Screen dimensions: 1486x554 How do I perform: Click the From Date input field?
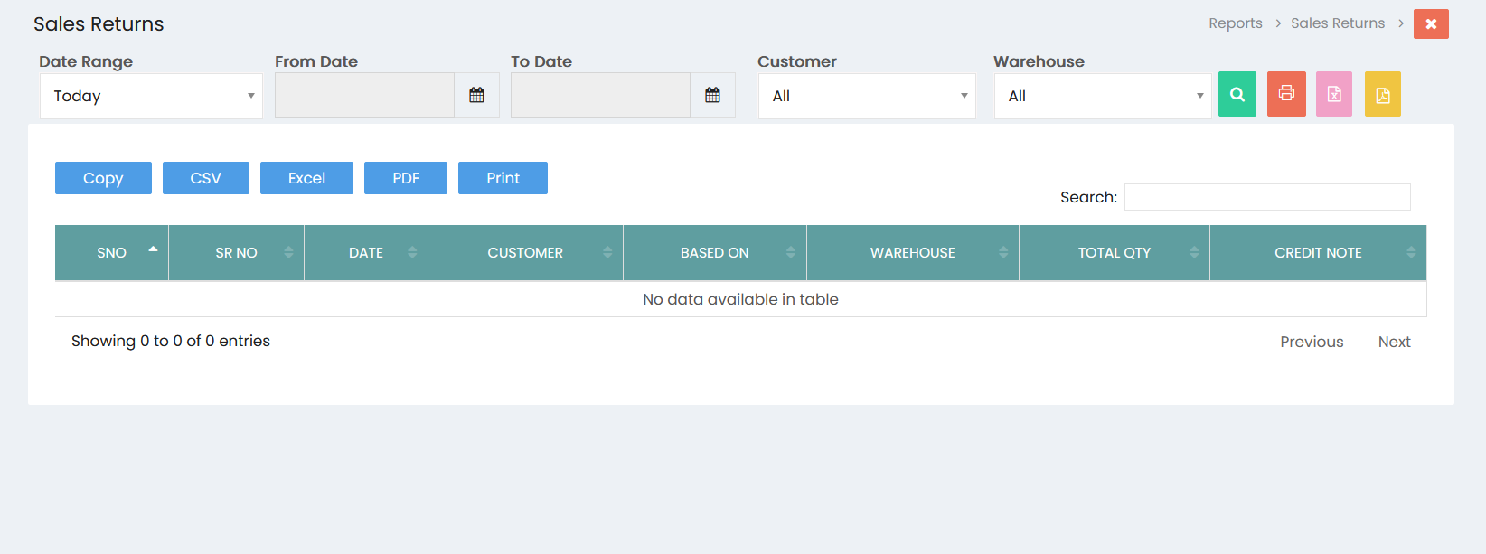tap(364, 95)
